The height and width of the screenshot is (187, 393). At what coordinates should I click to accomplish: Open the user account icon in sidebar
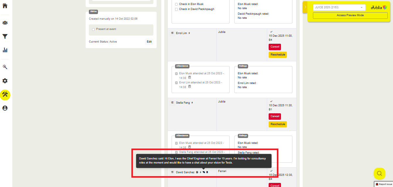[x=5, y=108]
